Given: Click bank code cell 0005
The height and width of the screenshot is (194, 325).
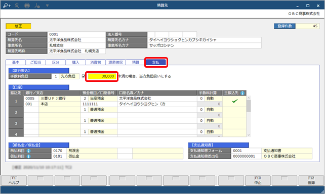Looking at the screenshot, I should coord(31,99).
